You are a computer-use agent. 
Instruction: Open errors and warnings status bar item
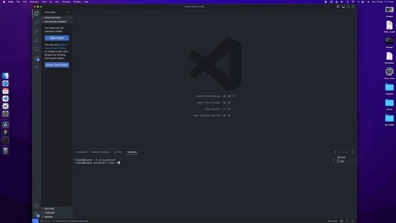[45, 221]
